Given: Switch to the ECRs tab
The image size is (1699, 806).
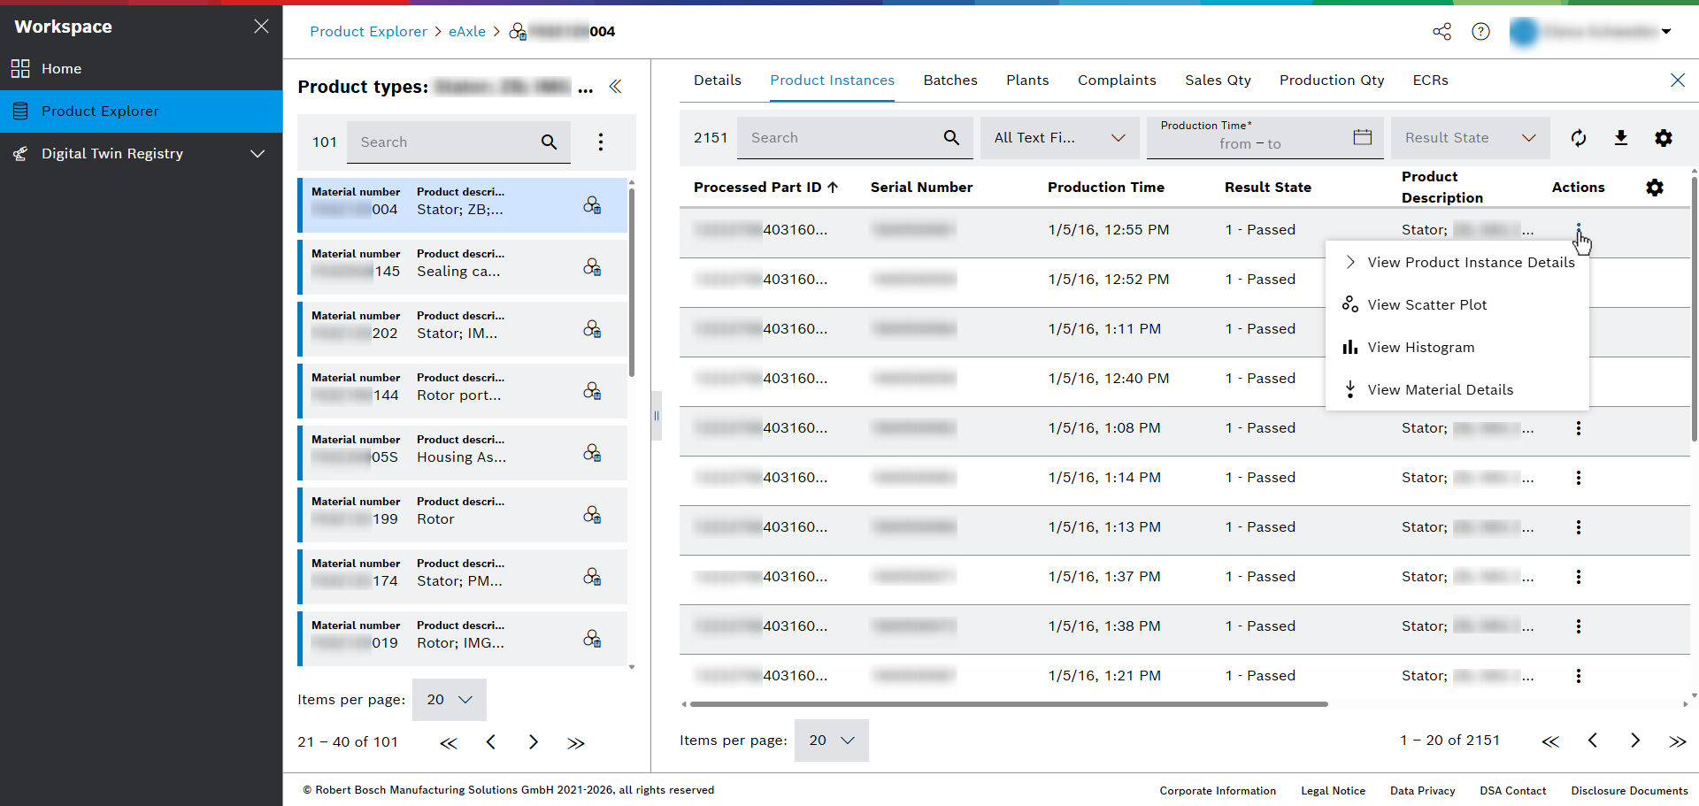Looking at the screenshot, I should (1430, 81).
